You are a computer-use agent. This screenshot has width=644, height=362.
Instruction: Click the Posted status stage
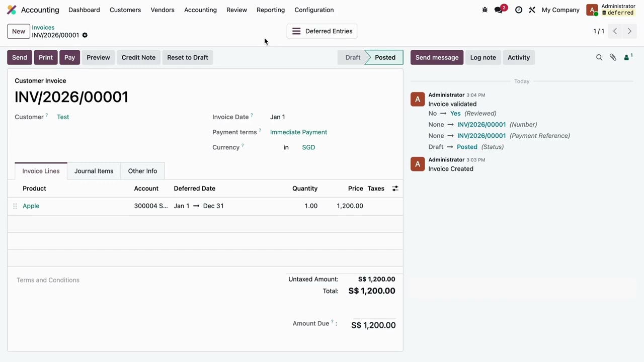(385, 57)
